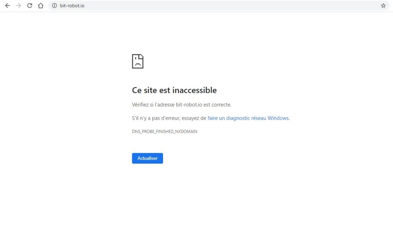The image size is (393, 236).
Task: Open the home page via home icon
Action: 40,6
